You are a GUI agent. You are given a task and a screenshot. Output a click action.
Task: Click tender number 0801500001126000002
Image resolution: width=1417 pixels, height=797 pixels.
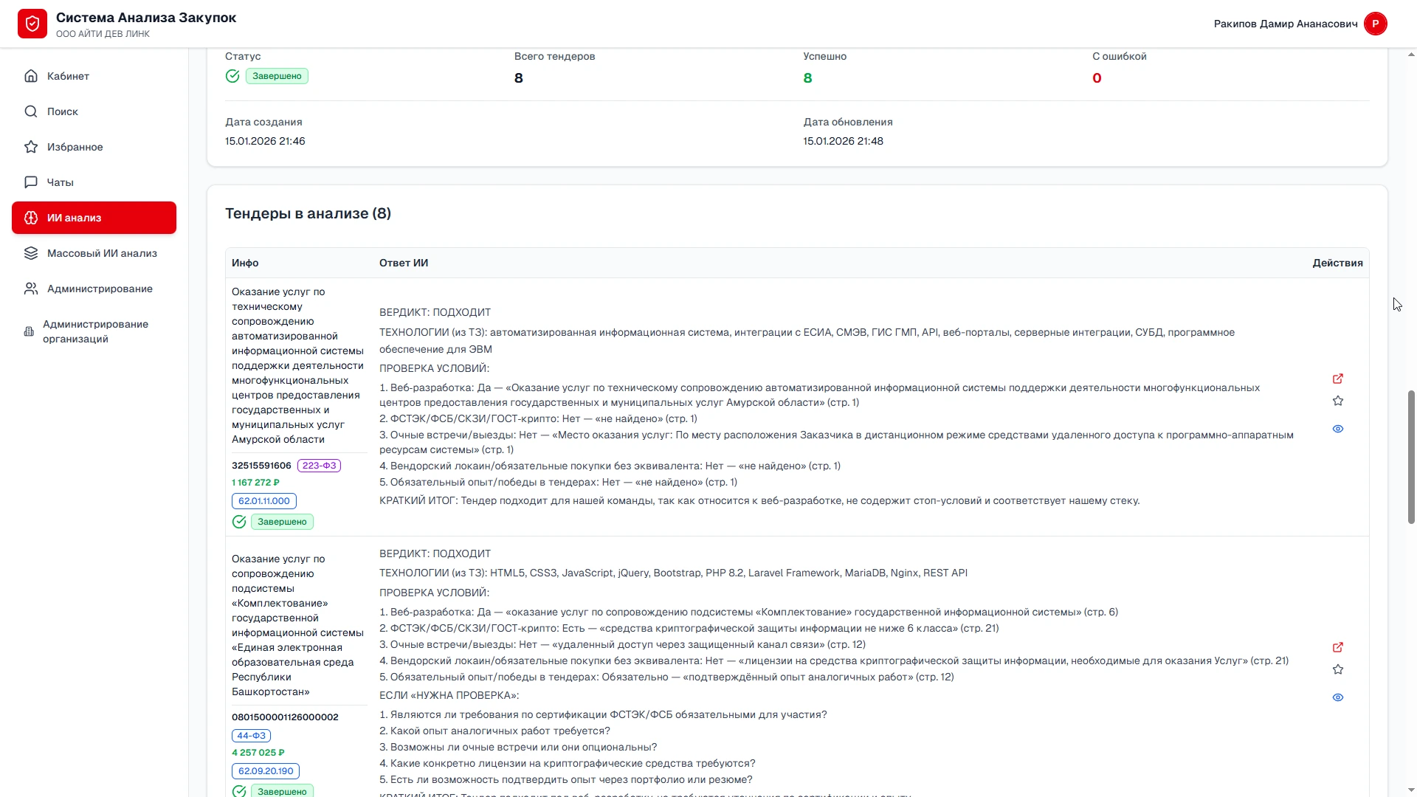coord(285,717)
